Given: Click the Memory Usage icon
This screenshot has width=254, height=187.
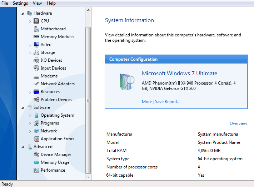Looking at the screenshot, I should pyautogui.click(x=36, y=162).
